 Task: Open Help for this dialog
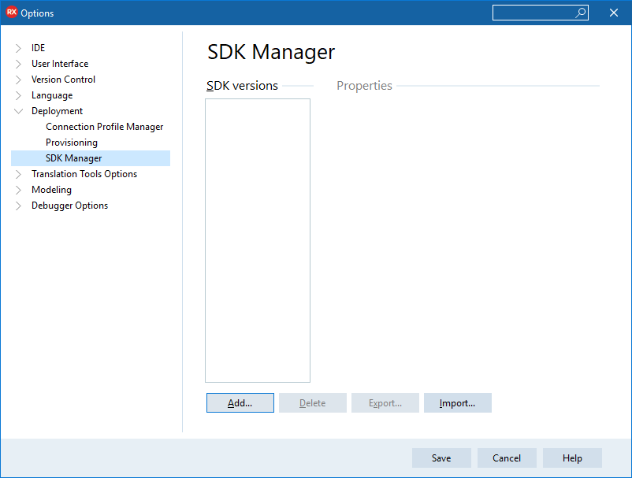click(x=572, y=458)
